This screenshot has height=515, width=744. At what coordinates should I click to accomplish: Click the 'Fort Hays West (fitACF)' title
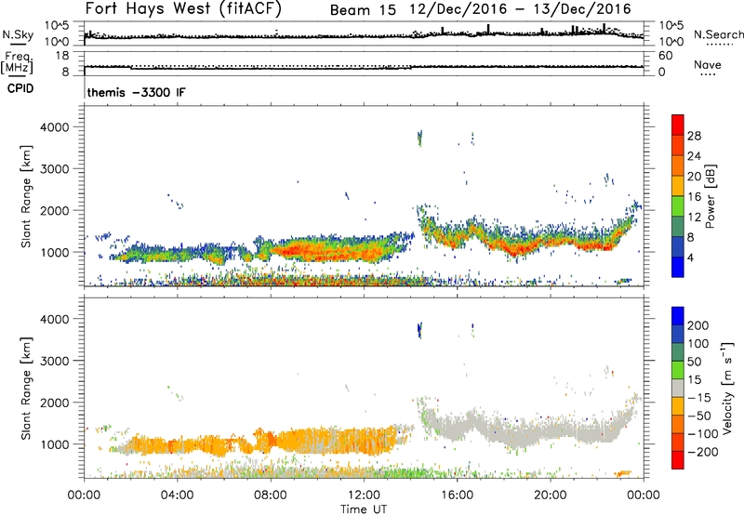(x=183, y=9)
